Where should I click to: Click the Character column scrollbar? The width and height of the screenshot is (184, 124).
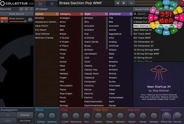click(131, 26)
